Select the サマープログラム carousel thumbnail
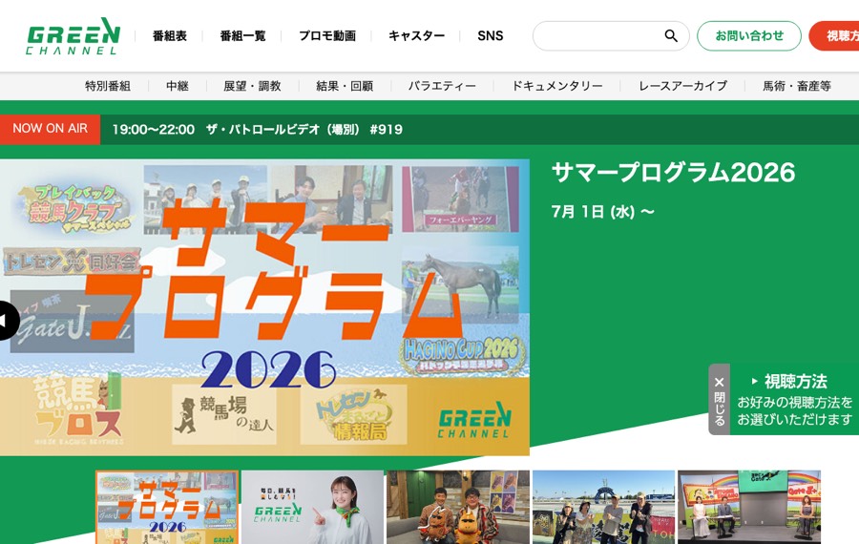The height and width of the screenshot is (544, 859). [167, 508]
